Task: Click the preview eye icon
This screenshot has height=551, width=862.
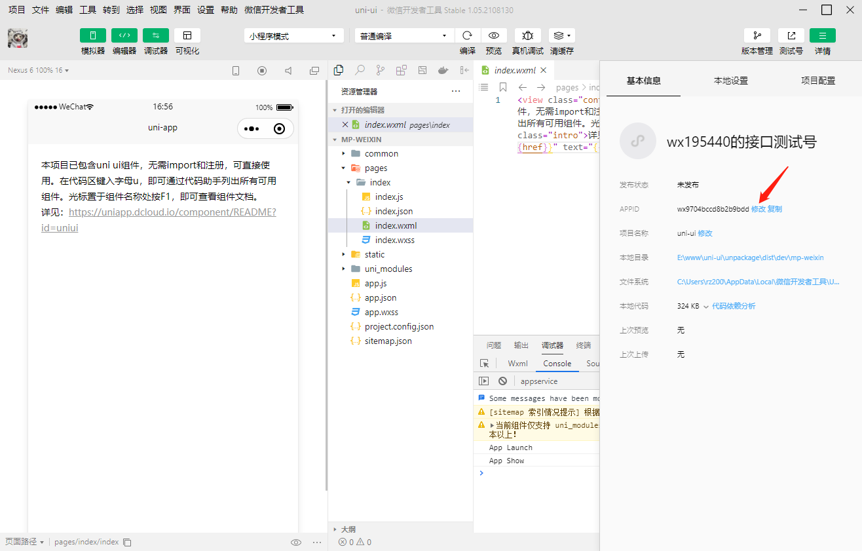Action: click(494, 35)
